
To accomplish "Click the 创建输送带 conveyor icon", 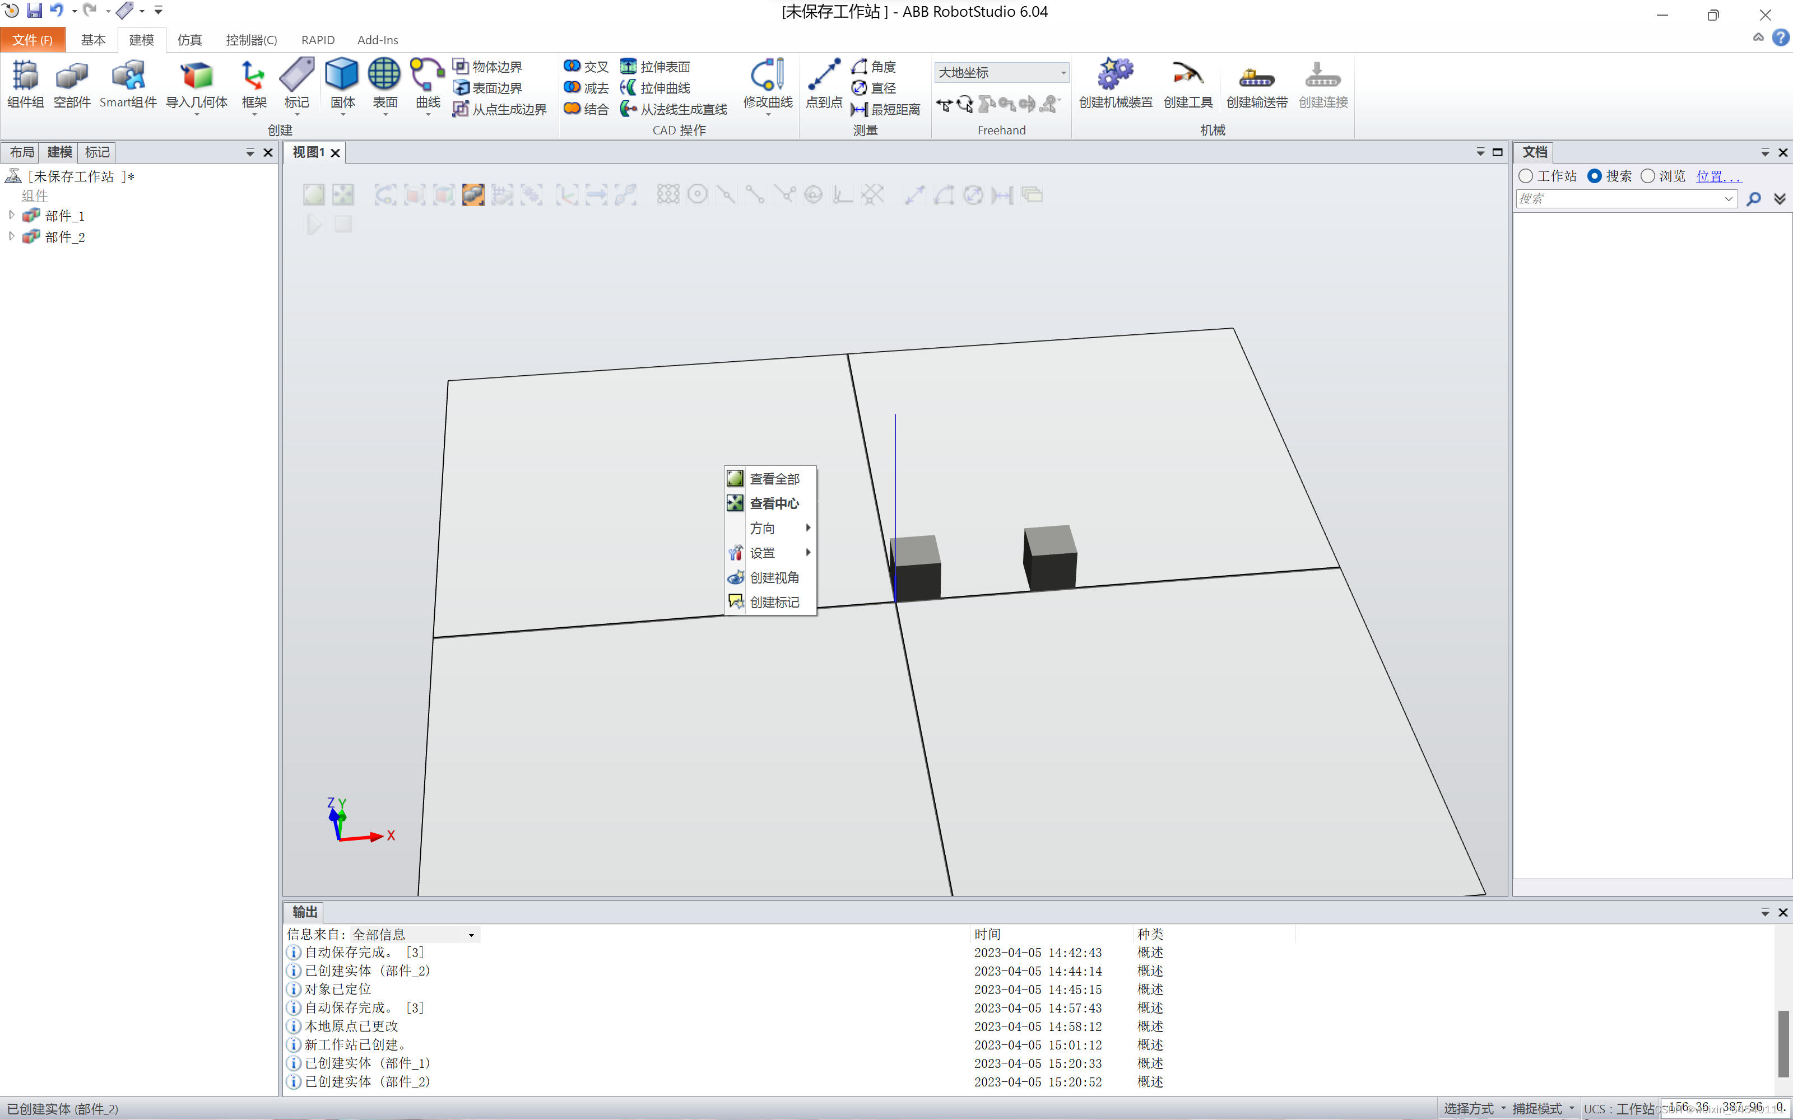I will coord(1257,83).
